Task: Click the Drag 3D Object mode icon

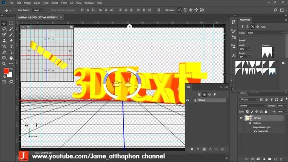Action: [x=191, y=10]
